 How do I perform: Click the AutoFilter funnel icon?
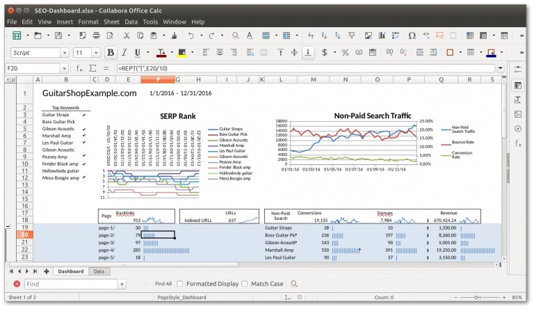[351, 35]
